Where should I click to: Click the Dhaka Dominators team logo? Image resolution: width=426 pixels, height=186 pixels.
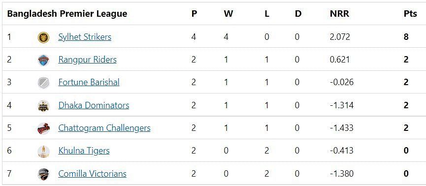tap(43, 106)
